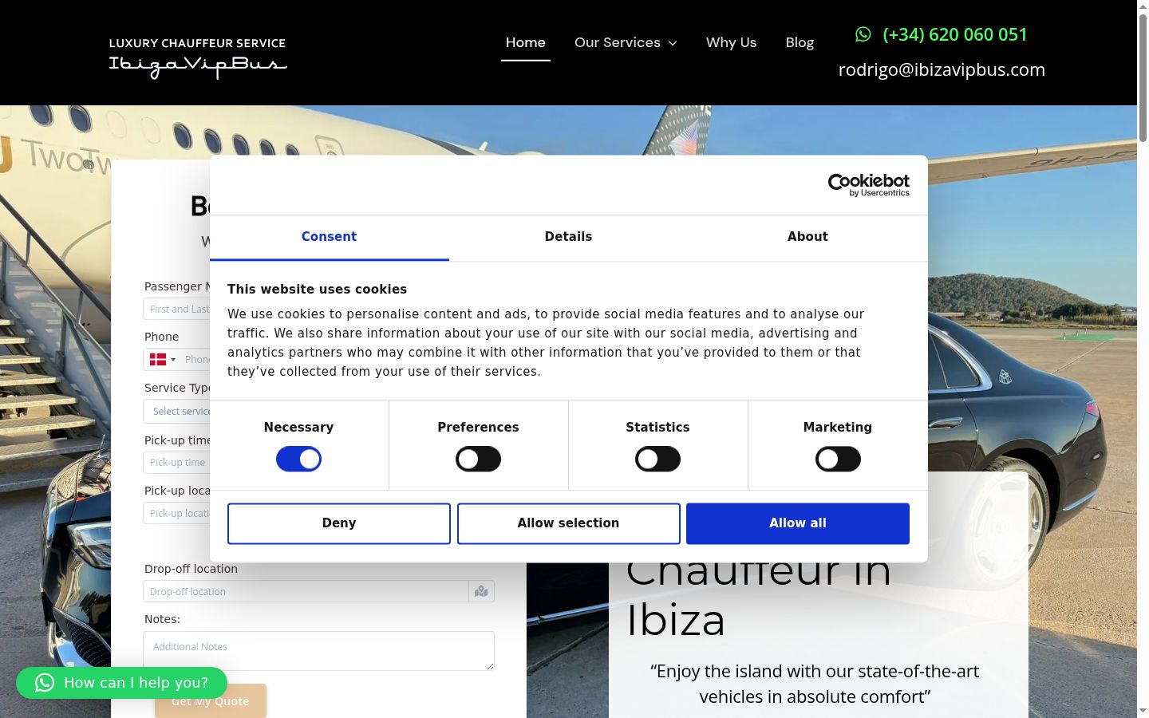Open the Home menu item
1149x718 pixels.
526,42
